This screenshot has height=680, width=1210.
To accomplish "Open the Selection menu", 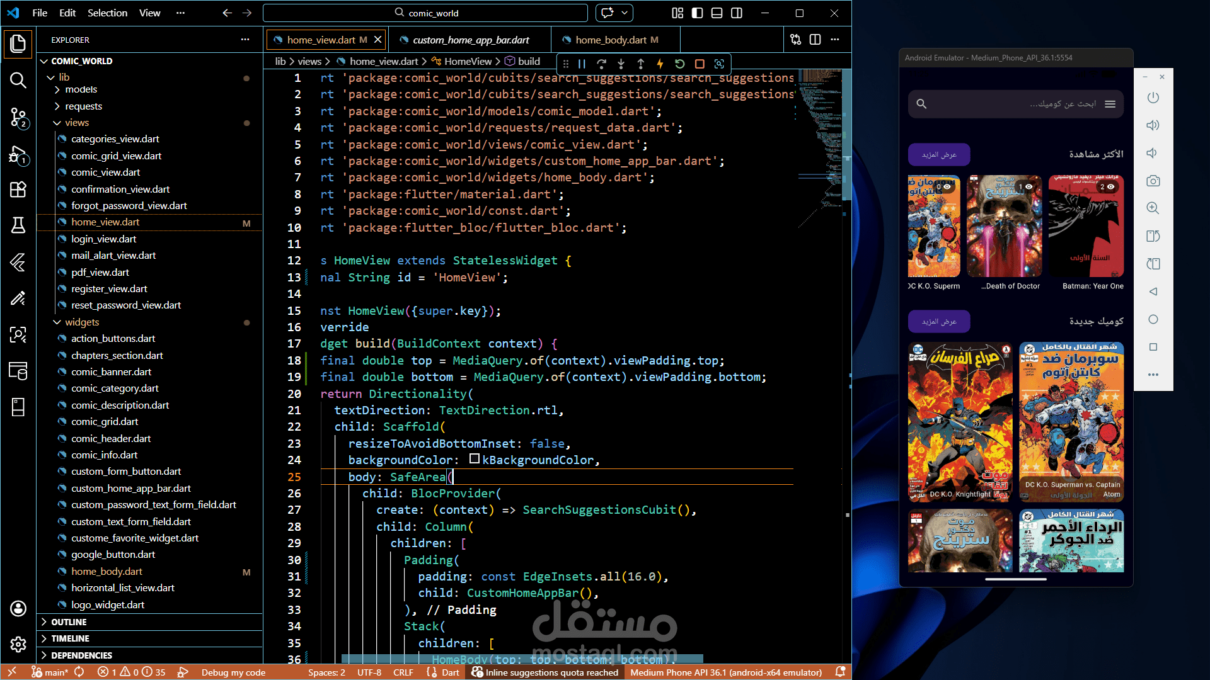I will (107, 13).
